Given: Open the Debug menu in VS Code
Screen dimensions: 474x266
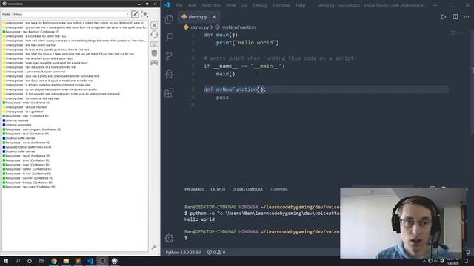Looking at the screenshot, I should point(260,5).
